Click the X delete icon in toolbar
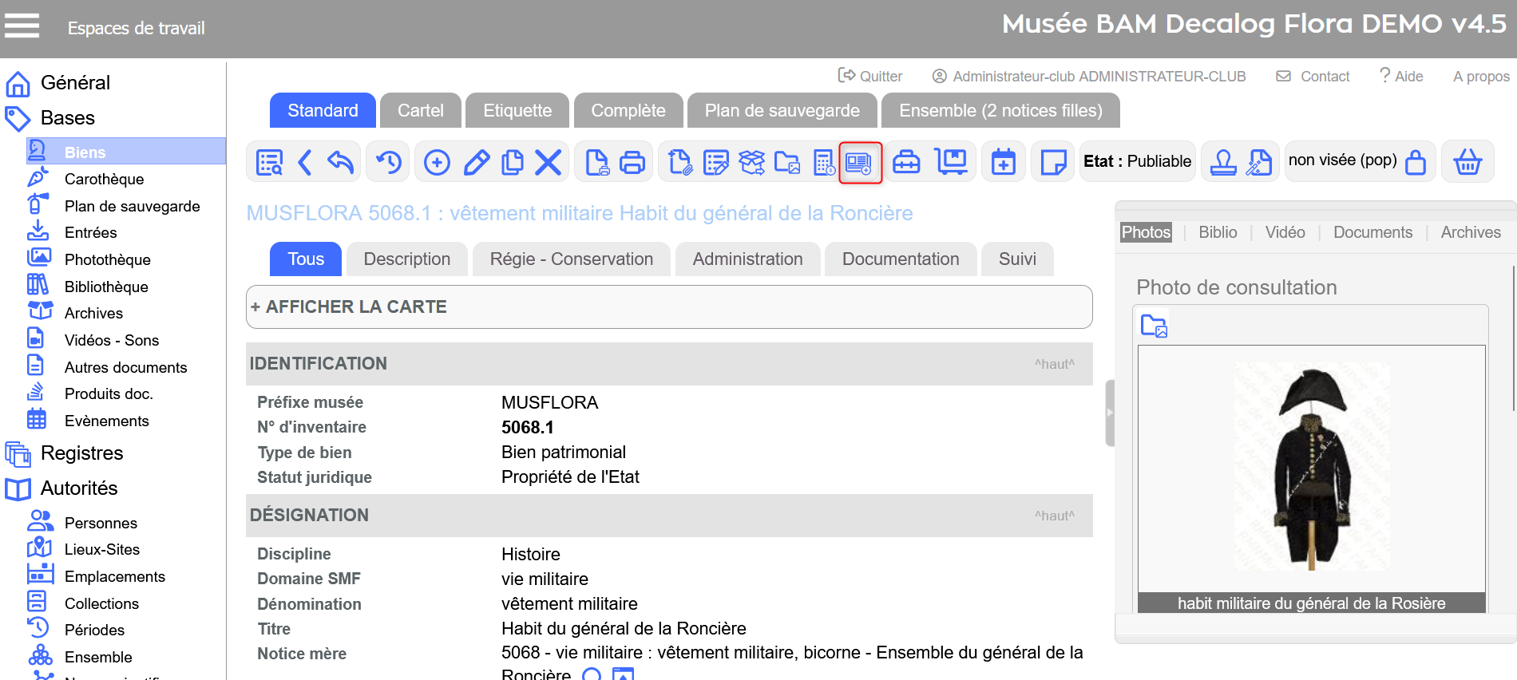 pos(548,162)
